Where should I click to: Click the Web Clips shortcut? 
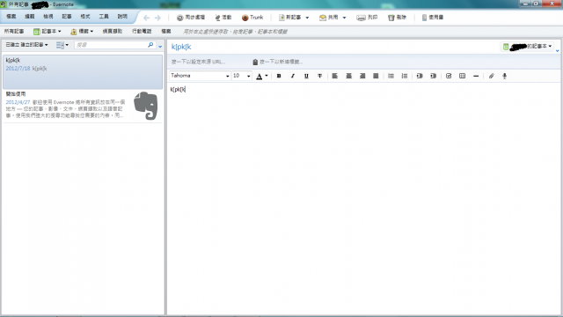tap(113, 32)
